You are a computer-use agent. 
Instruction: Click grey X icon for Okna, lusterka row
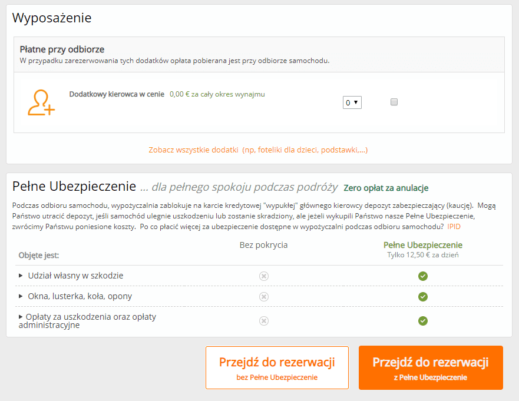tap(264, 297)
